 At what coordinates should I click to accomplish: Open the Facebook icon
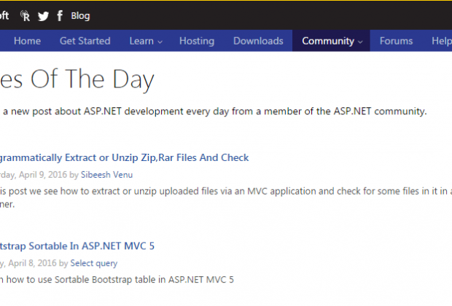point(60,16)
